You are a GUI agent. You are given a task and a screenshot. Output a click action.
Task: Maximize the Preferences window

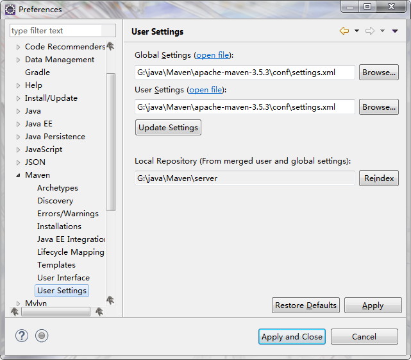coord(367,6)
